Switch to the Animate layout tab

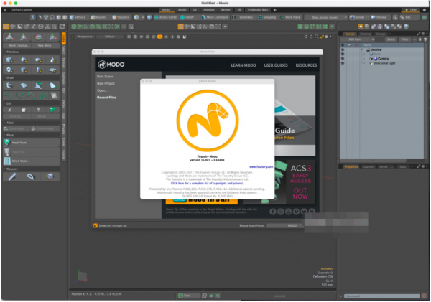[x=209, y=10]
